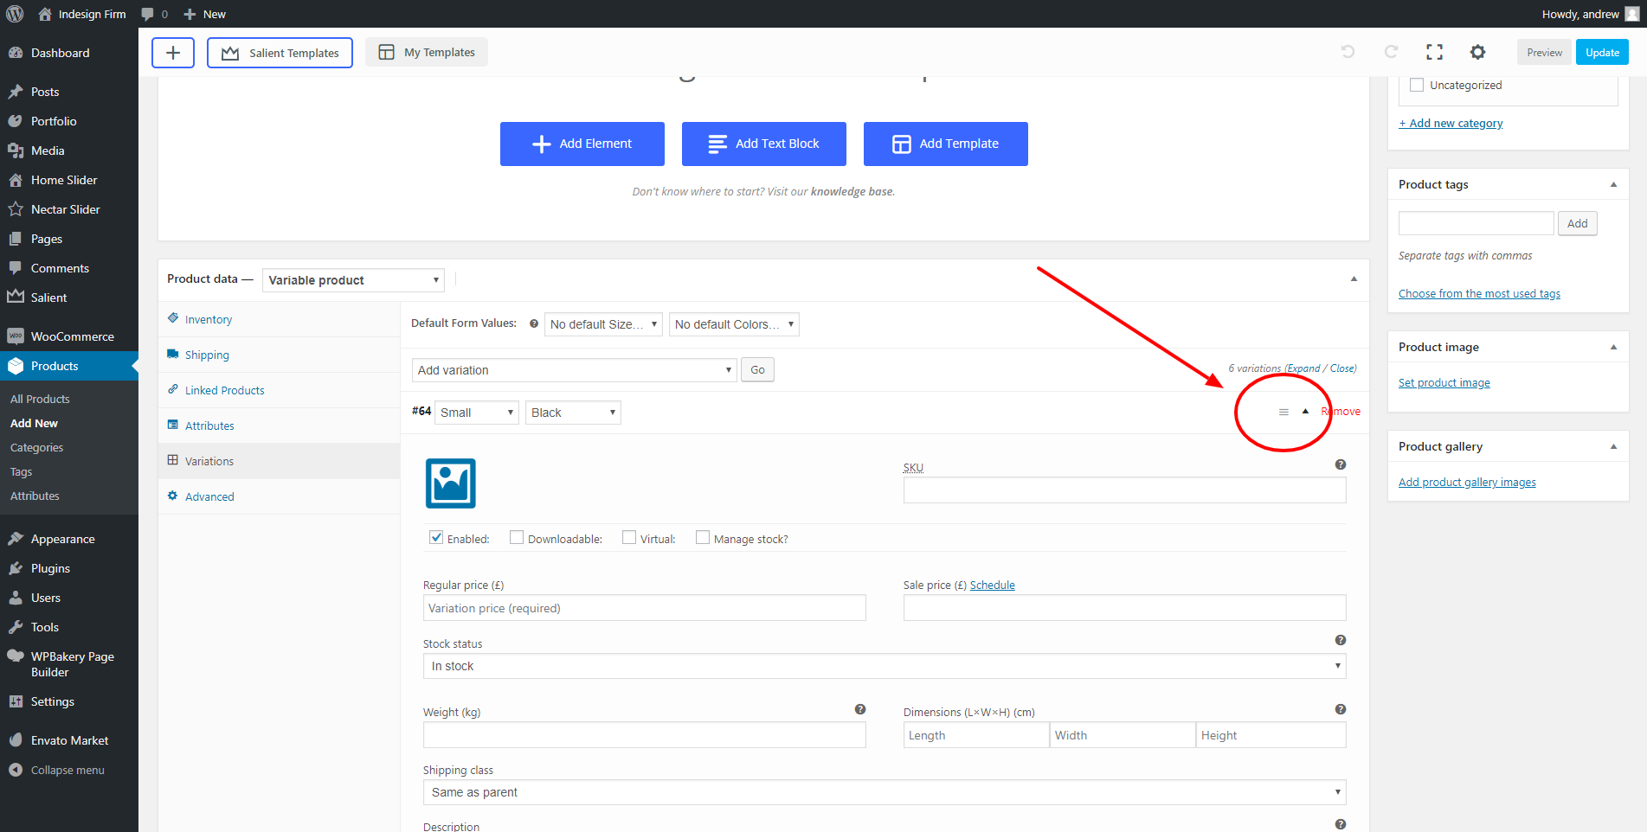This screenshot has height=832, width=1647.
Task: Click the Set product image link
Action: point(1444,383)
